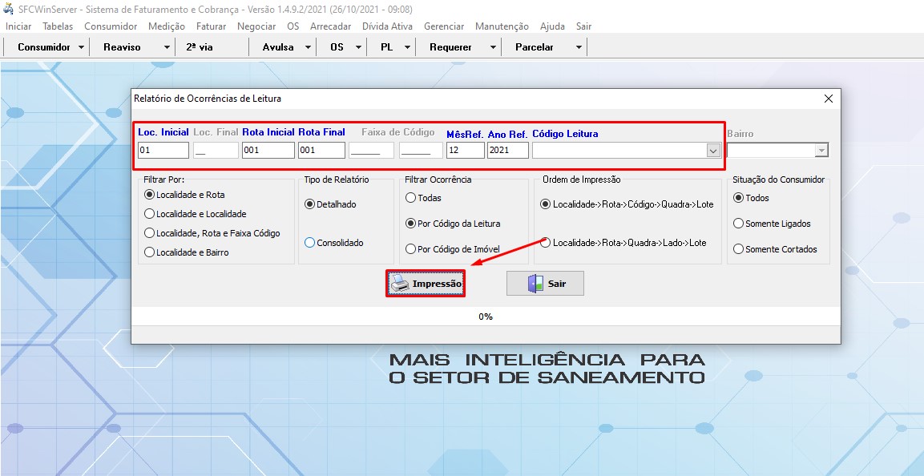The image size is (924, 476).
Task: Click the Loc. Inicial input field
Action: pyautogui.click(x=163, y=150)
